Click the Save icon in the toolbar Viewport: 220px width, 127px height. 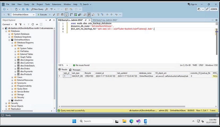point(23,9)
